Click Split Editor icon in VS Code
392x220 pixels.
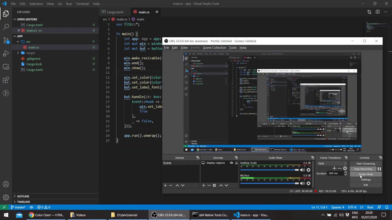378,12
